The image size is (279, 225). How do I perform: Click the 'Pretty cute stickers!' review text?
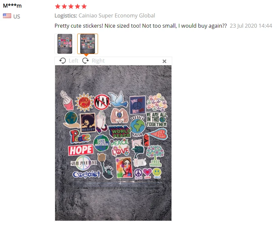79,26
